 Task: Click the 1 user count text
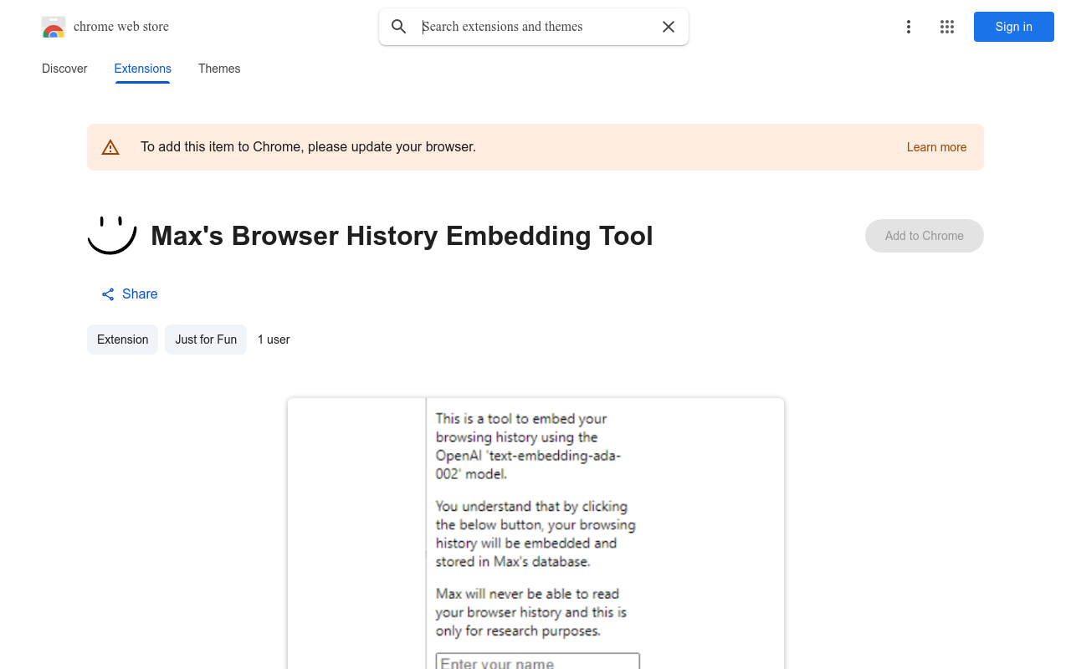[x=274, y=340]
